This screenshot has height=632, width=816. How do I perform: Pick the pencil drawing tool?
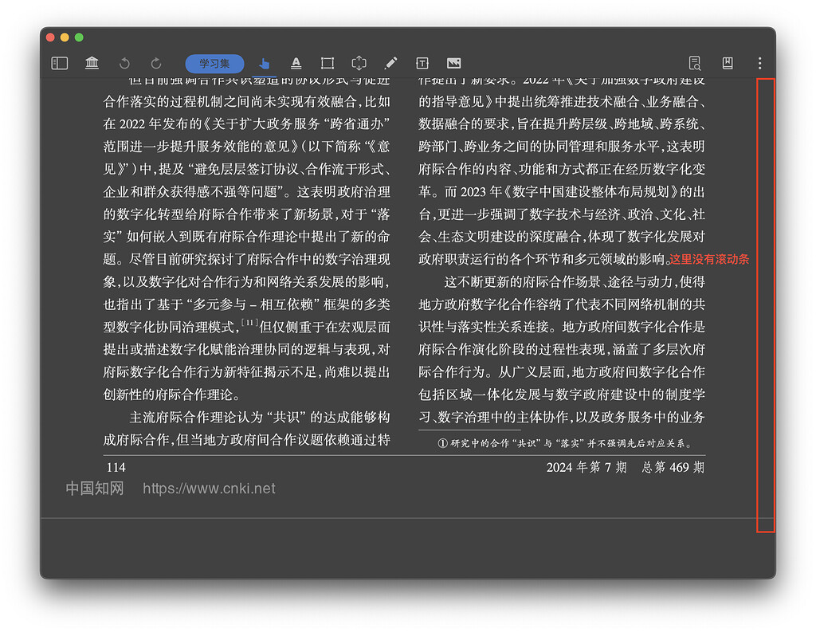(390, 63)
